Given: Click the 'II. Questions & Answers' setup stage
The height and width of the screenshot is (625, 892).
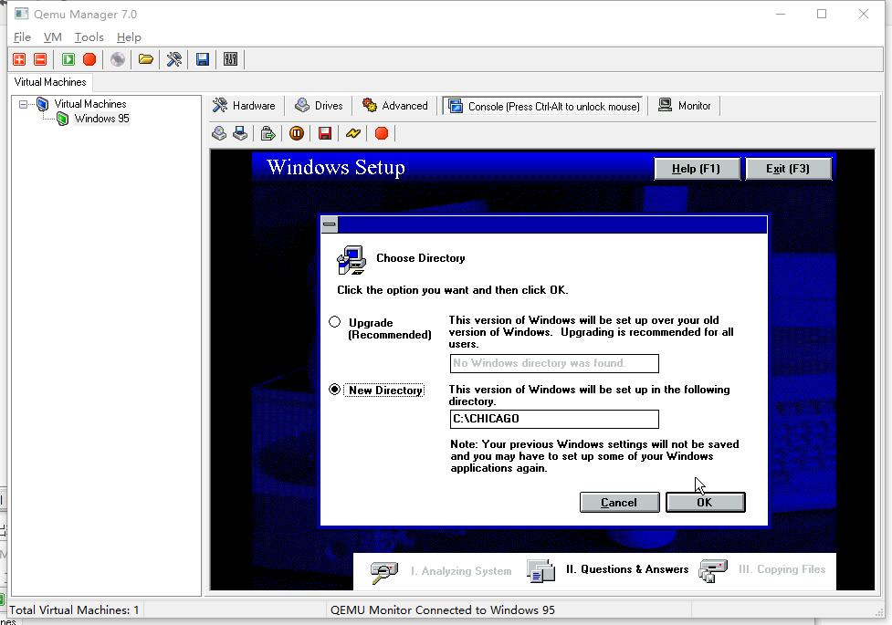Looking at the screenshot, I should (x=627, y=569).
